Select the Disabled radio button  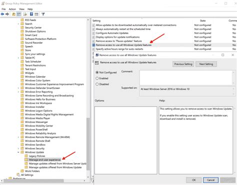coord(97,84)
